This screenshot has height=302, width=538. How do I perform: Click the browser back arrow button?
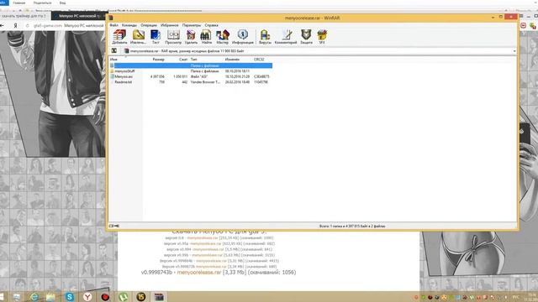point(2,26)
